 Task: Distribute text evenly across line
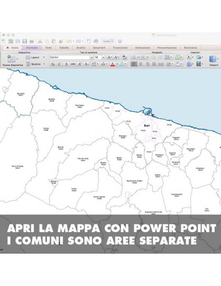[160, 64]
